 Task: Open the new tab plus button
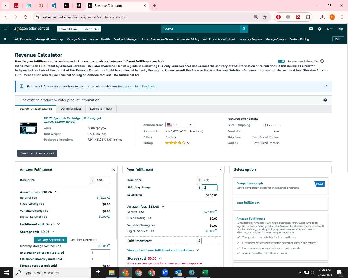[154, 5]
